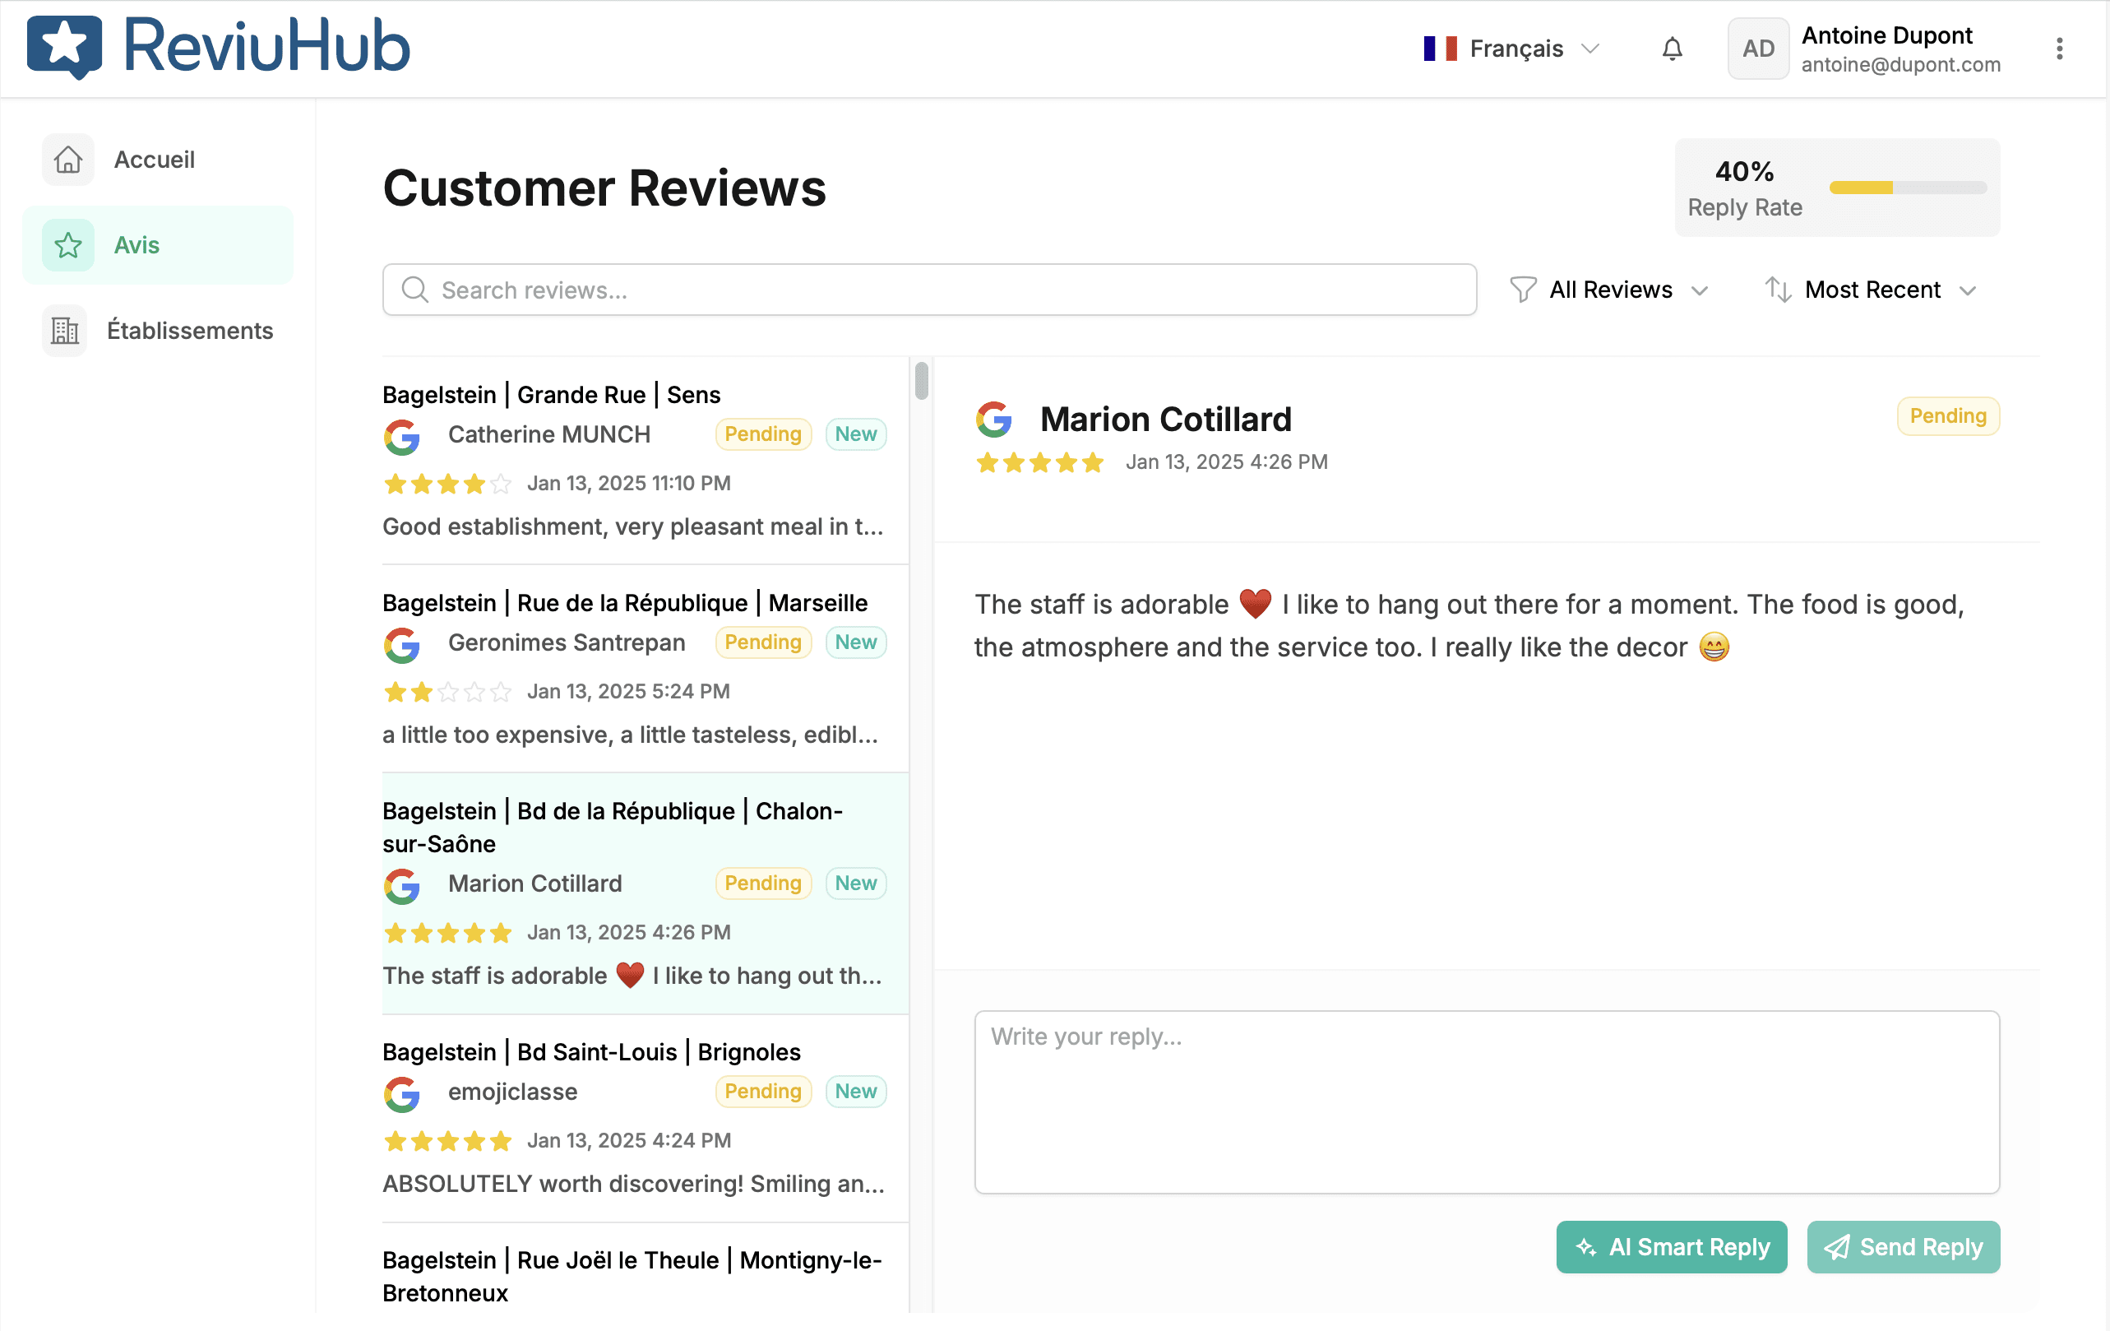Screen dimensions: 2110x1331
Task: Click the name Geronimes Santrepan in the list
Action: (x=566, y=642)
